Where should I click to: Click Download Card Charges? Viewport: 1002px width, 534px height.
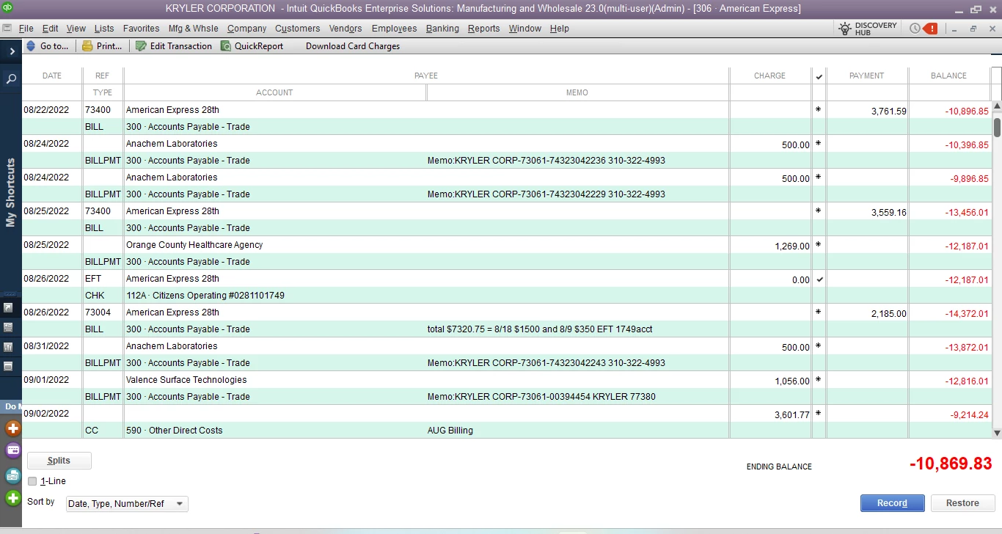tap(353, 46)
